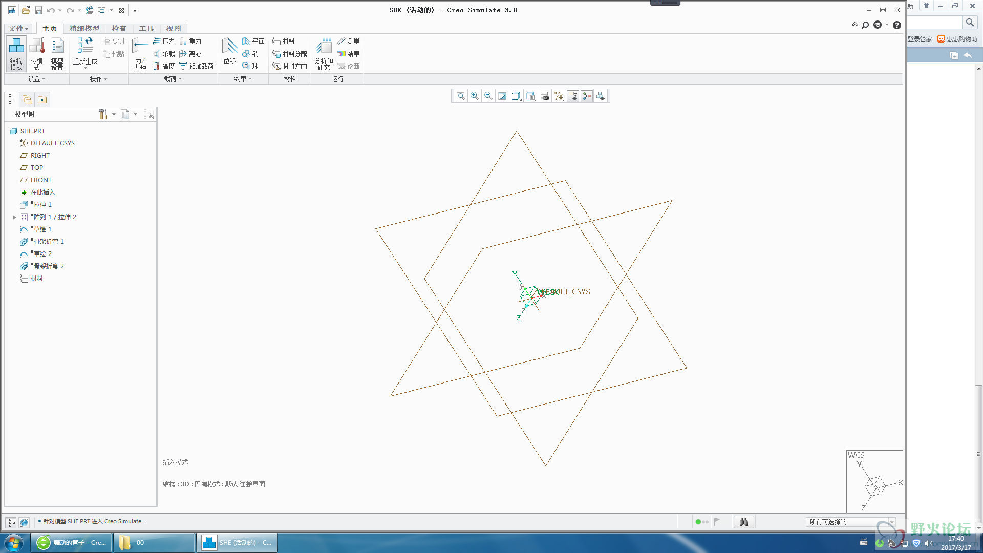Viewport: 983px width, 553px height.
Task: Switch to the 精细模型 tab
Action: [x=84, y=28]
